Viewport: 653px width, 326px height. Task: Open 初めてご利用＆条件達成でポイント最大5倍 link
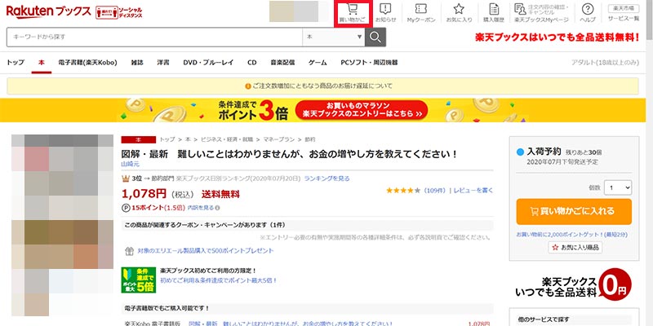click(x=219, y=280)
